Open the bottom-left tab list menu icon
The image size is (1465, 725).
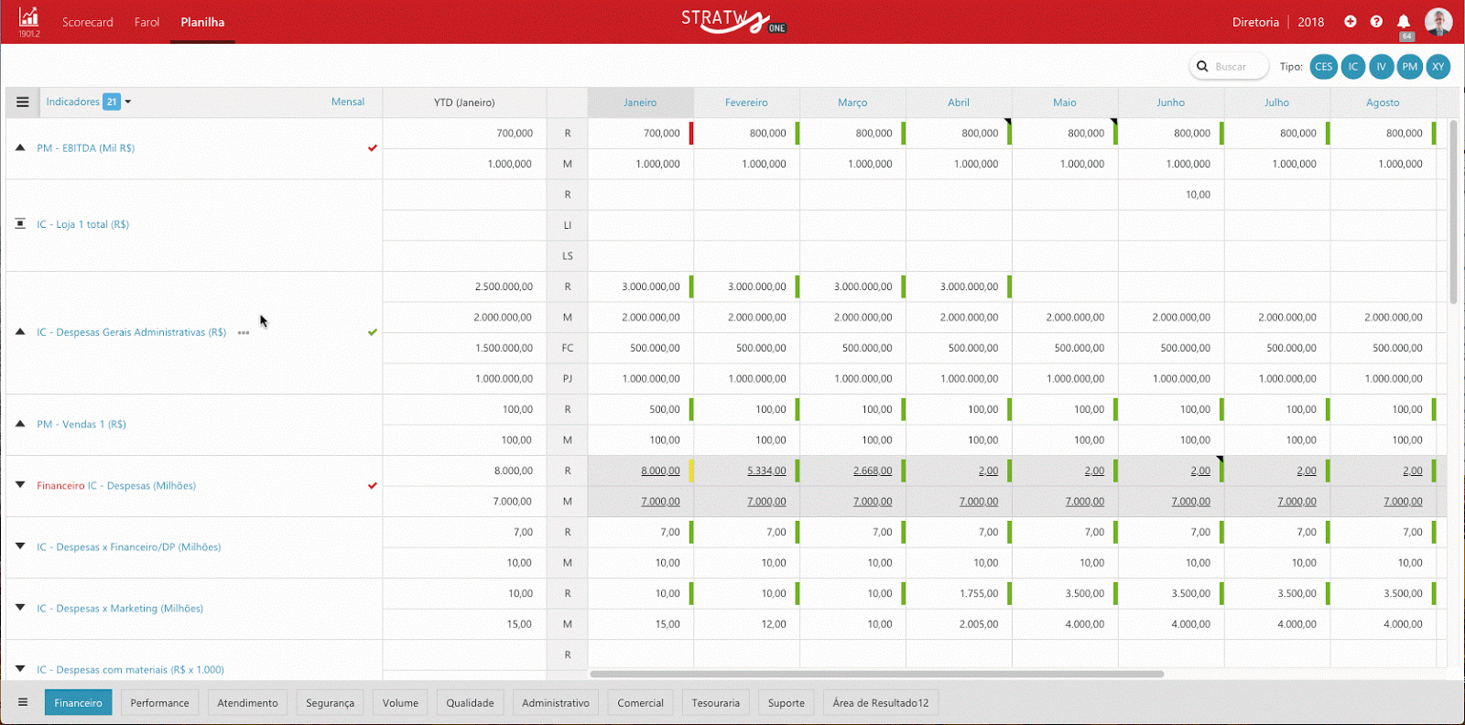tap(23, 702)
